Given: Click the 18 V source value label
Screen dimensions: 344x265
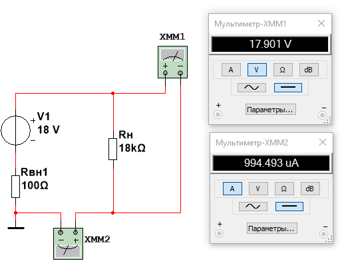Looking at the screenshot, I should pos(49,130).
